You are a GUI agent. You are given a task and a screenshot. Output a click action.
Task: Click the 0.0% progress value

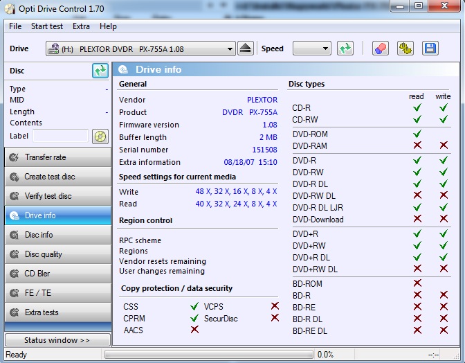tap(325, 355)
